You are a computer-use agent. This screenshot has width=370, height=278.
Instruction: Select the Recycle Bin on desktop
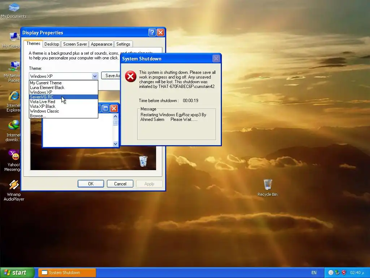[267, 188]
